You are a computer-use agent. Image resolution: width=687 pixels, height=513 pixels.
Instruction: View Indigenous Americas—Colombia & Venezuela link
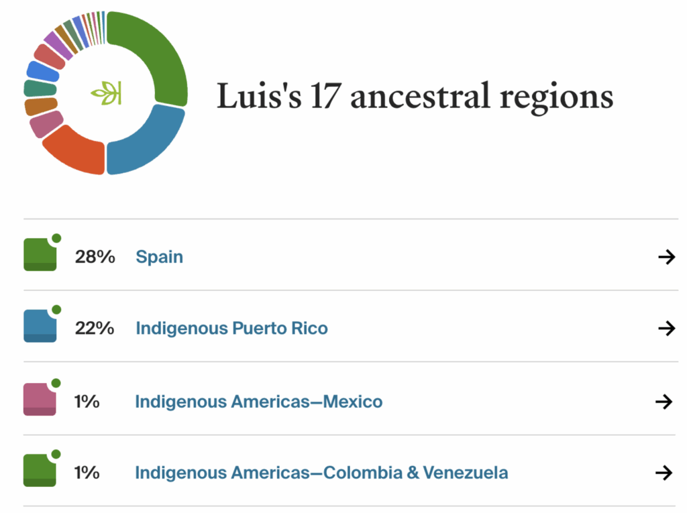coord(321,473)
